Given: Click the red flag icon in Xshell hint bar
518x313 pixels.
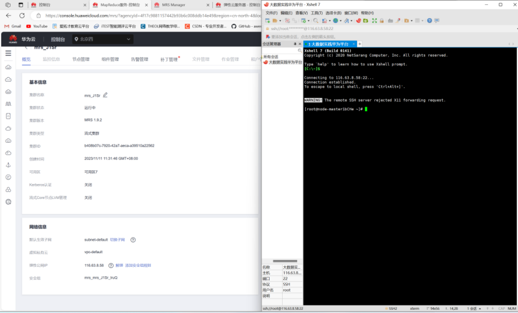Looking at the screenshot, I should 268,37.
